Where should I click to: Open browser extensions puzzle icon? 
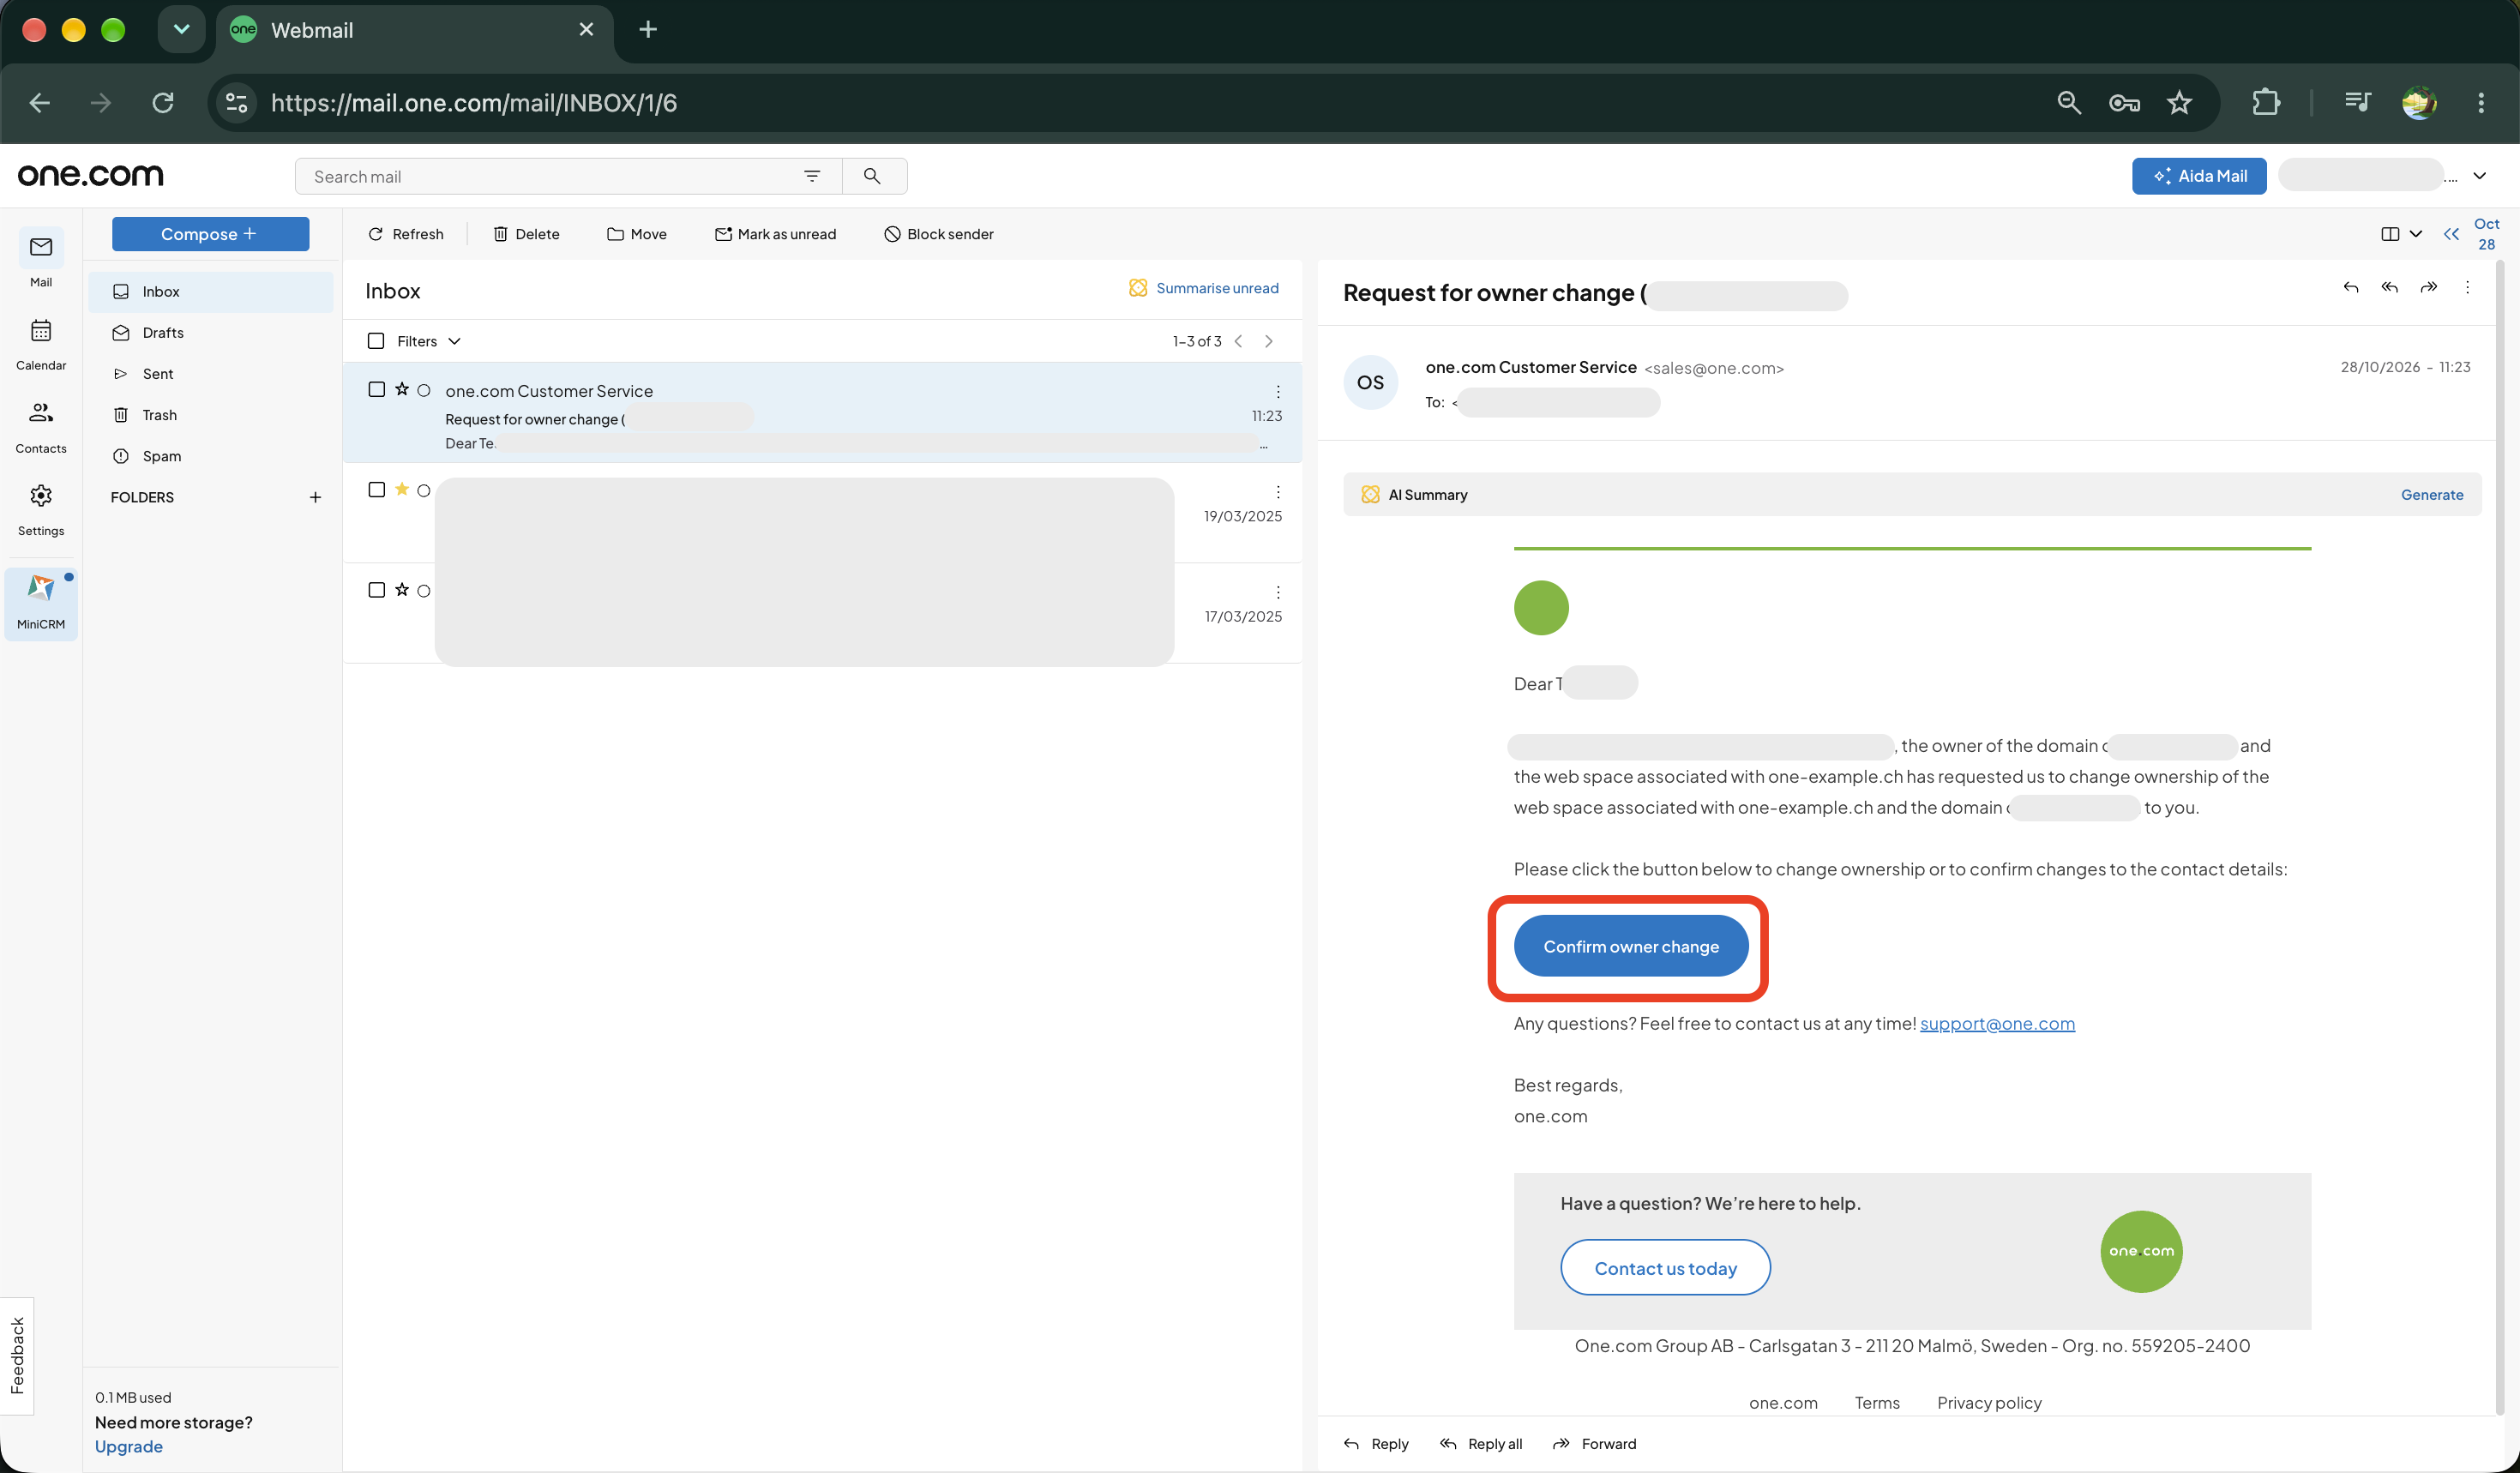point(2265,102)
